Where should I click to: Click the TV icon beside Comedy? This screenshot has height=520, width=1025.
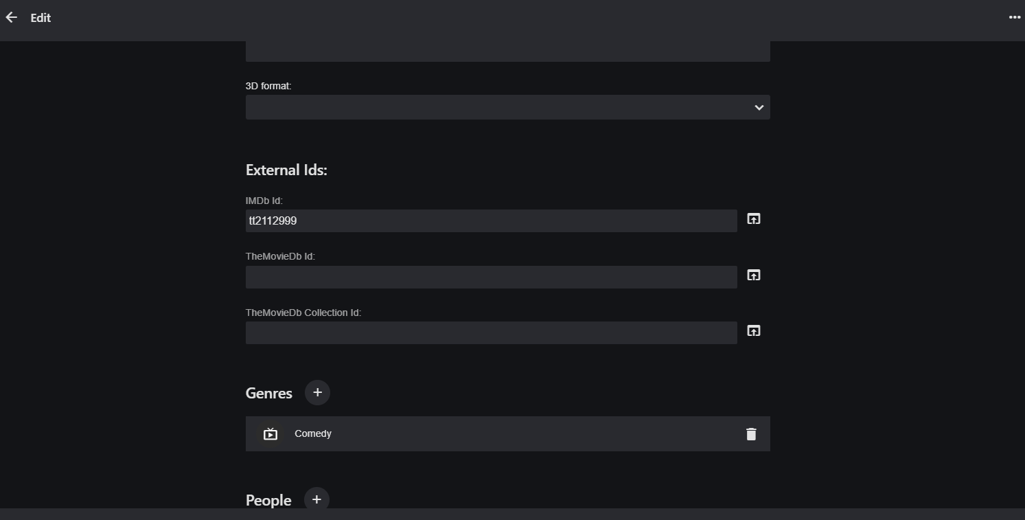click(270, 434)
